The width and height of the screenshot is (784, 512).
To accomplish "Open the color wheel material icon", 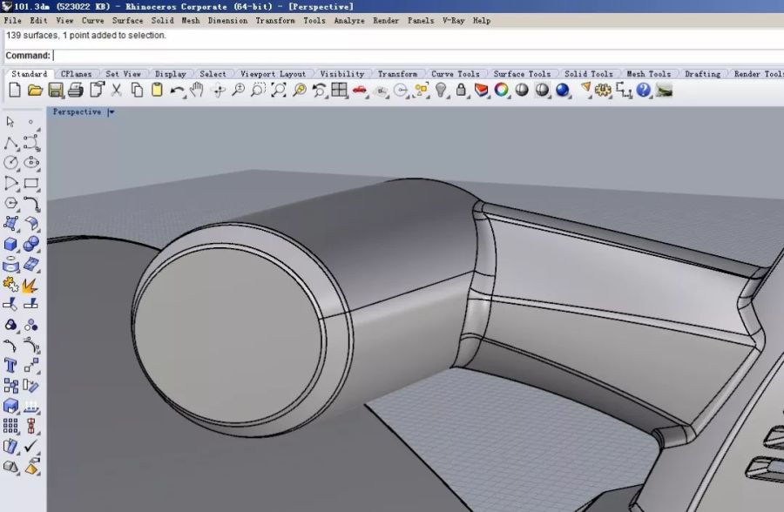I will pyautogui.click(x=502, y=91).
